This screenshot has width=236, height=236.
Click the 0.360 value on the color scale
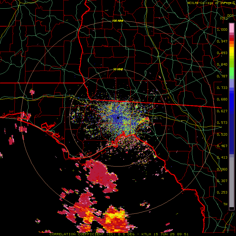(222, 169)
